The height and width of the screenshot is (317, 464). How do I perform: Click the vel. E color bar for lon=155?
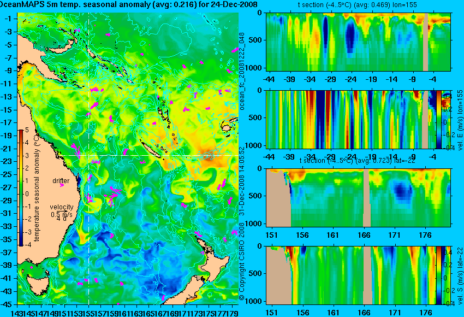pos(439,119)
